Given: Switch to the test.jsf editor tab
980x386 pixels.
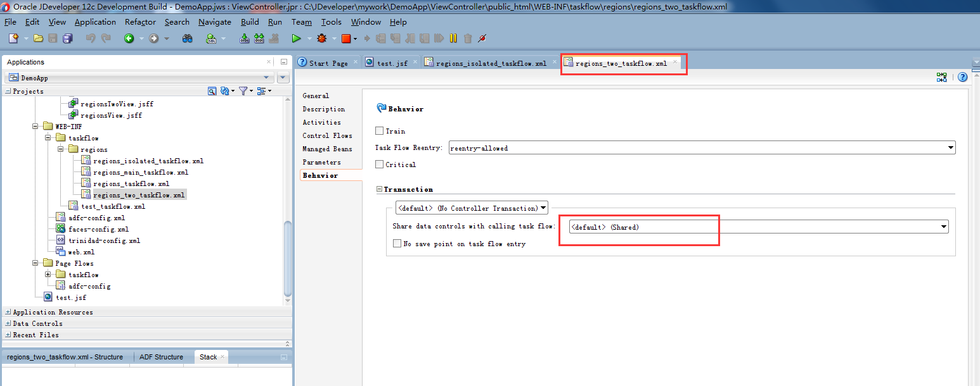Looking at the screenshot, I should click(392, 63).
